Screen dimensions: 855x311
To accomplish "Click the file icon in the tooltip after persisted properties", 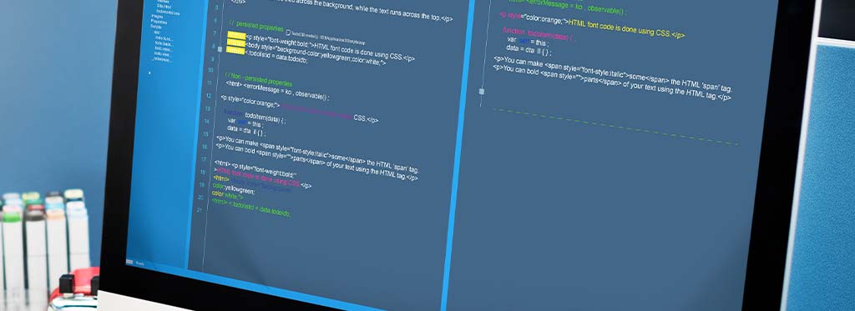I will 288,33.
